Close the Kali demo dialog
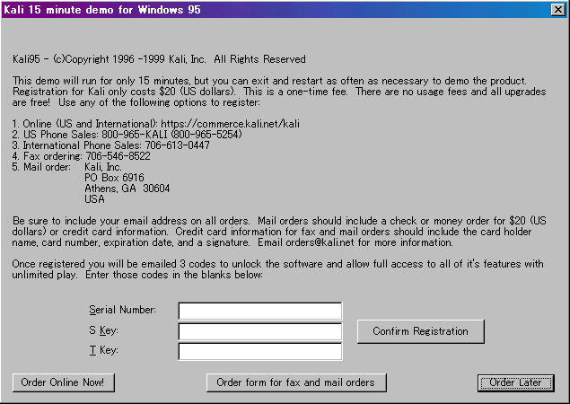Viewport: 570px width, 404px height. pyautogui.click(x=558, y=10)
